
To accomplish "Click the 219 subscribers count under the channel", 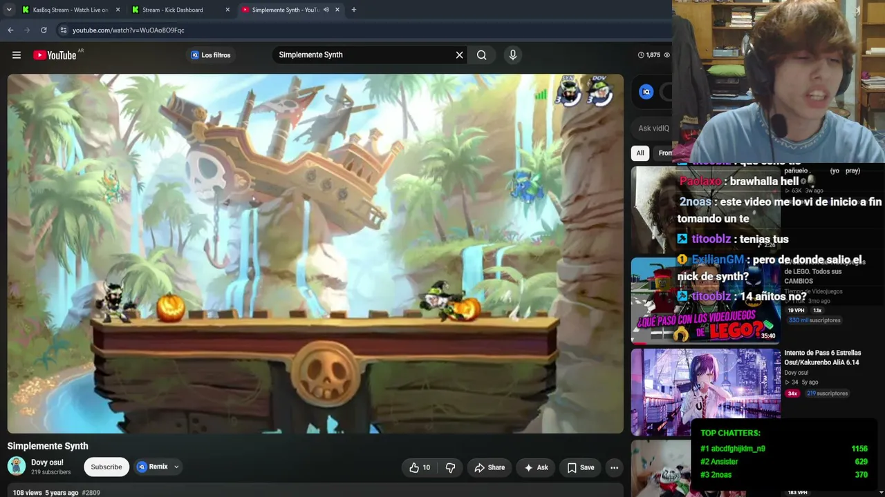I will 50,472.
